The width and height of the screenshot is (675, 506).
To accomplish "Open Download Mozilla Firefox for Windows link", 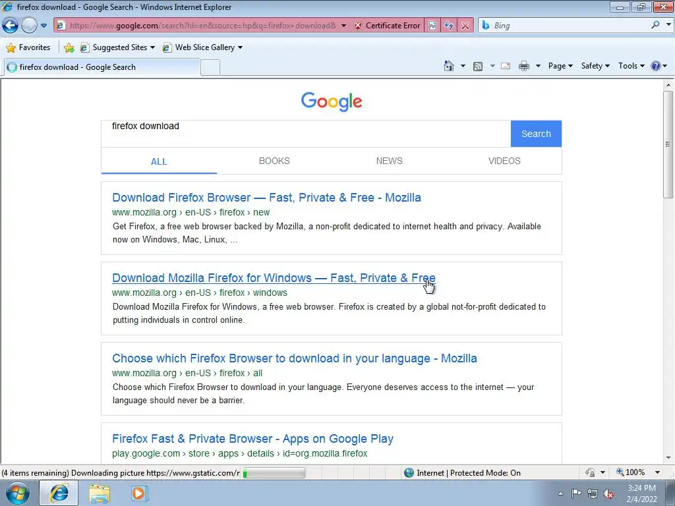I will point(274,278).
